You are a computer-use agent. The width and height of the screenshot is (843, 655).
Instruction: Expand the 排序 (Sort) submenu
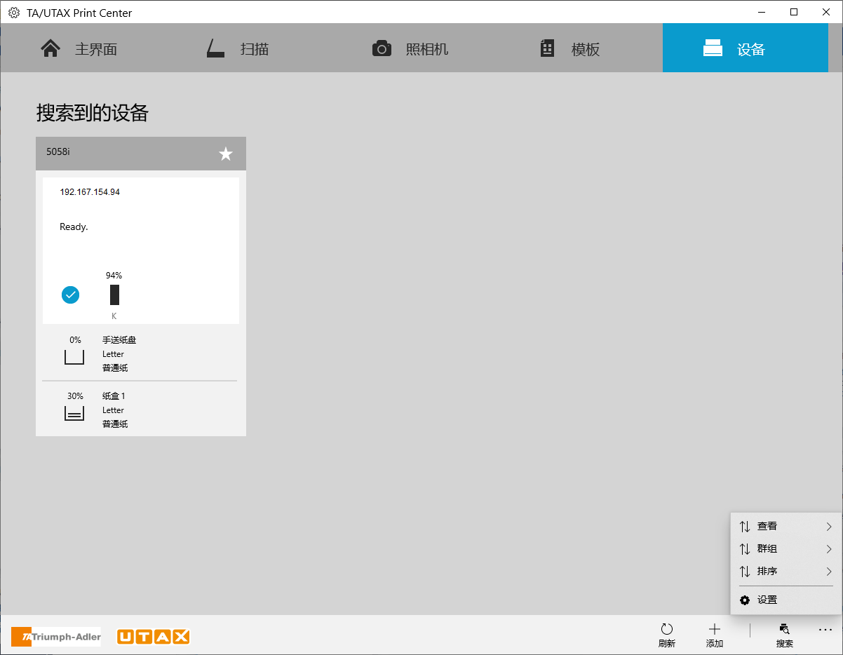[x=783, y=571]
